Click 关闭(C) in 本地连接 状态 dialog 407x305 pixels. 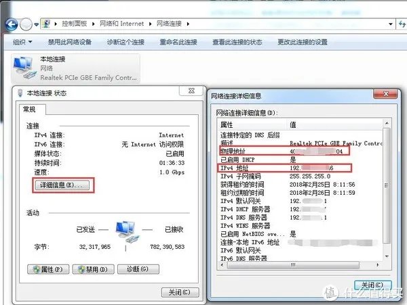pos(180,292)
